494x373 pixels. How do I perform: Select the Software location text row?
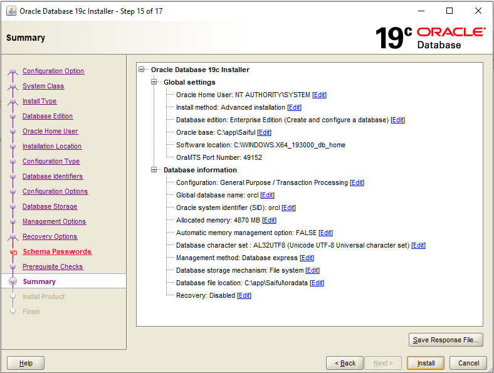coord(261,145)
